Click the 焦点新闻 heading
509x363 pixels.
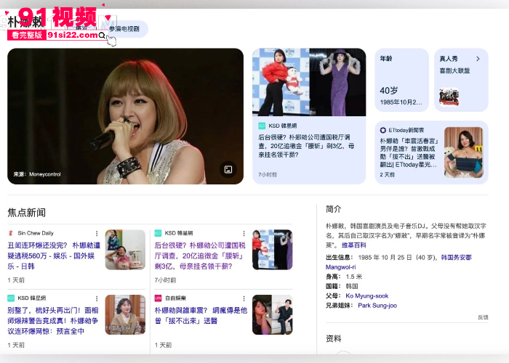point(27,213)
